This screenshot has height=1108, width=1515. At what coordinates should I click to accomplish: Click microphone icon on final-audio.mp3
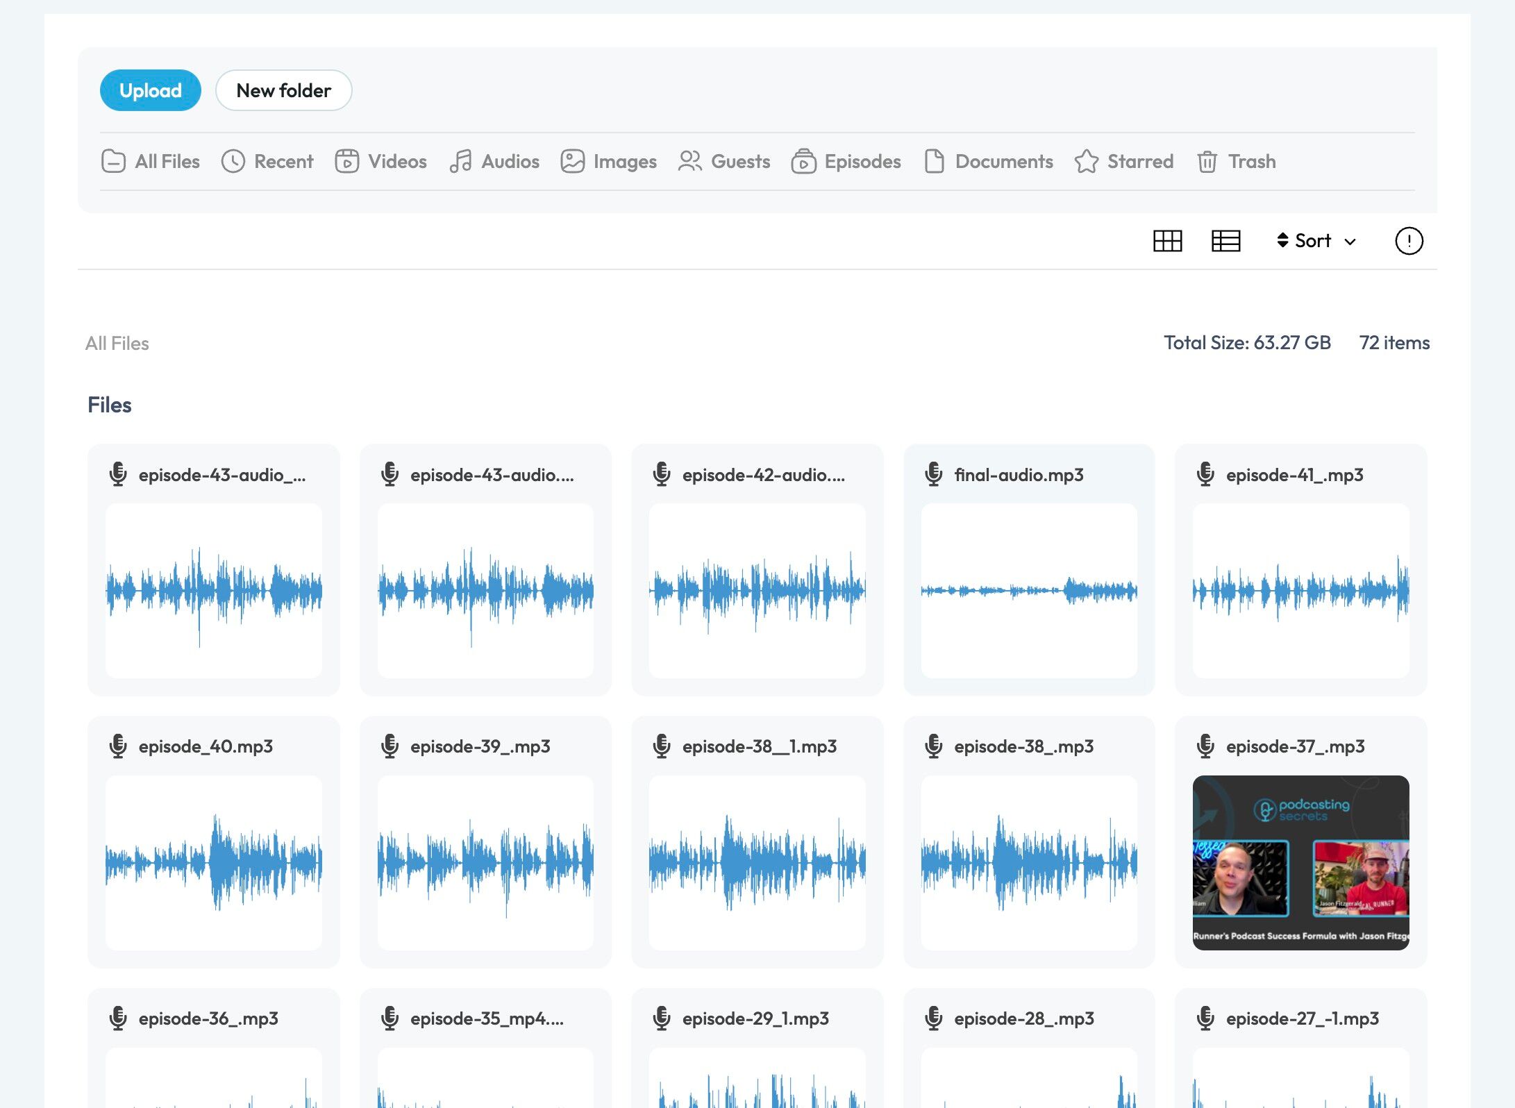click(x=934, y=475)
